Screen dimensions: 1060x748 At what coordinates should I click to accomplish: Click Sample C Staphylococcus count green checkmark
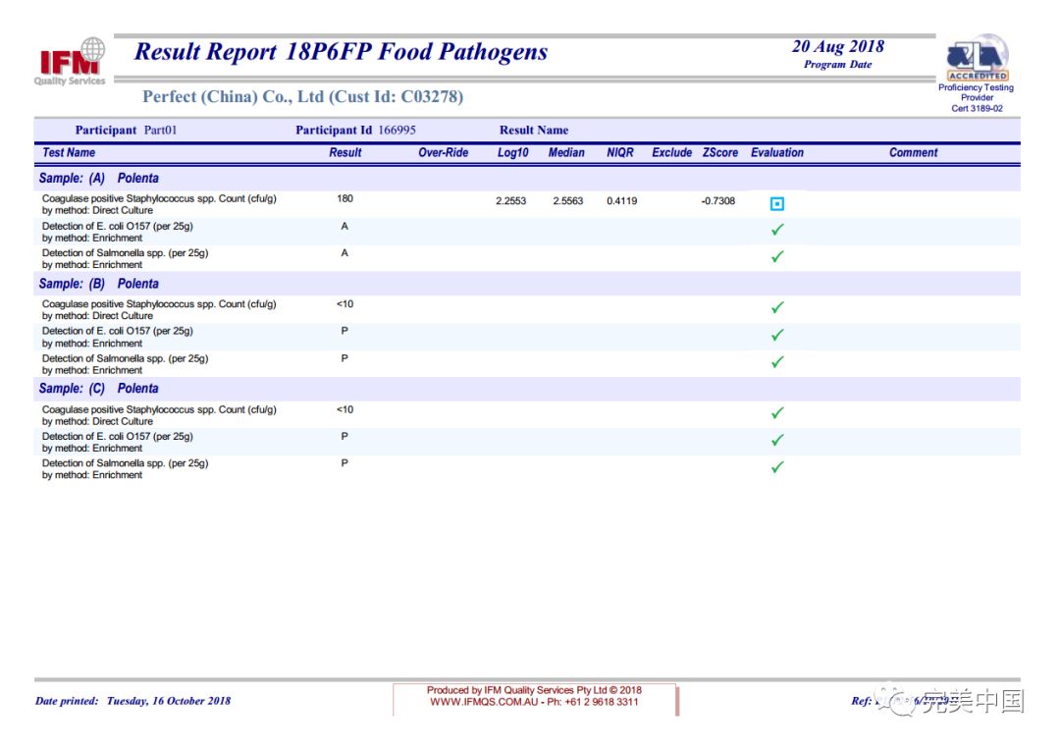[x=777, y=413]
